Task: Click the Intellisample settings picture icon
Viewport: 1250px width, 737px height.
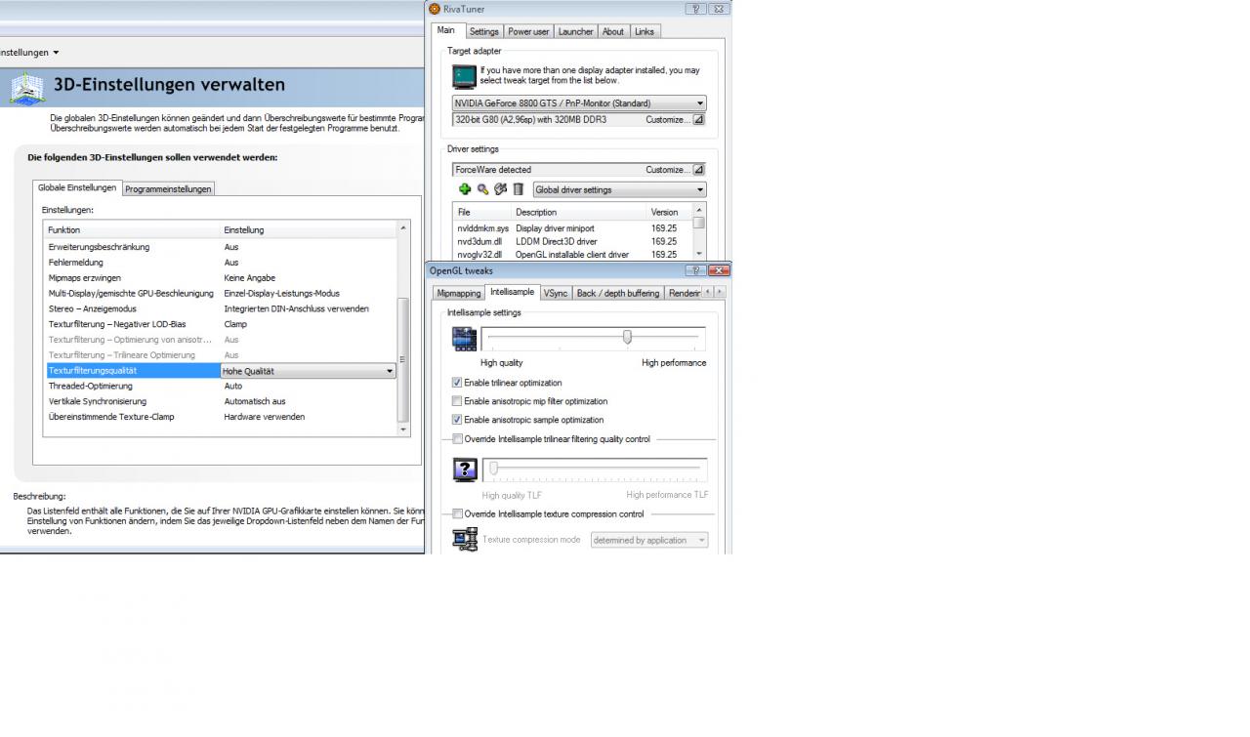Action: point(465,339)
